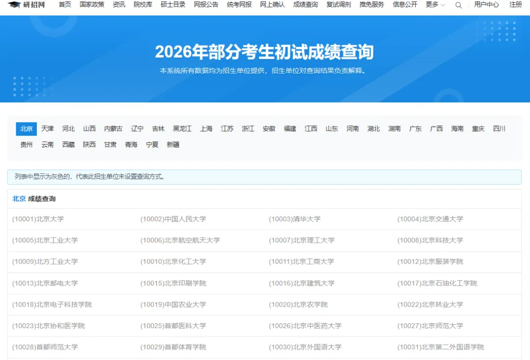The height and width of the screenshot is (360, 530).
Task: Open the 网上确认 navigation item
Action: click(x=272, y=5)
